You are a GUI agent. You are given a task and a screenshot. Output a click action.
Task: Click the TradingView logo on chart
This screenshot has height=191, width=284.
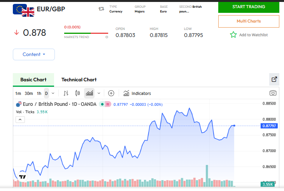23,177
